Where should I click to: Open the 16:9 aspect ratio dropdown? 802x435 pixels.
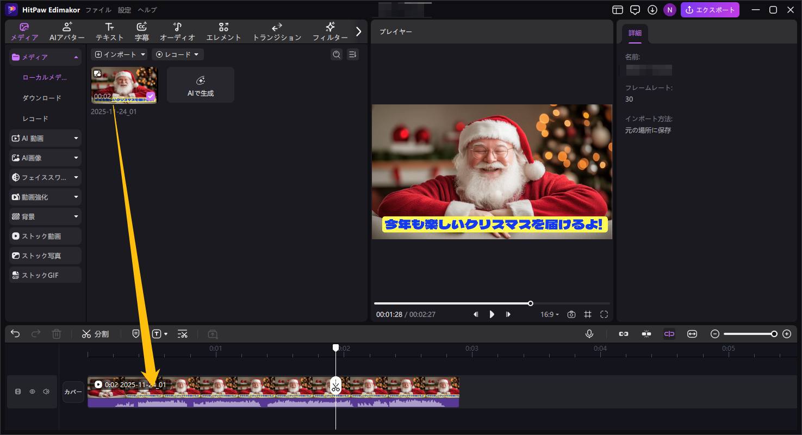549,314
